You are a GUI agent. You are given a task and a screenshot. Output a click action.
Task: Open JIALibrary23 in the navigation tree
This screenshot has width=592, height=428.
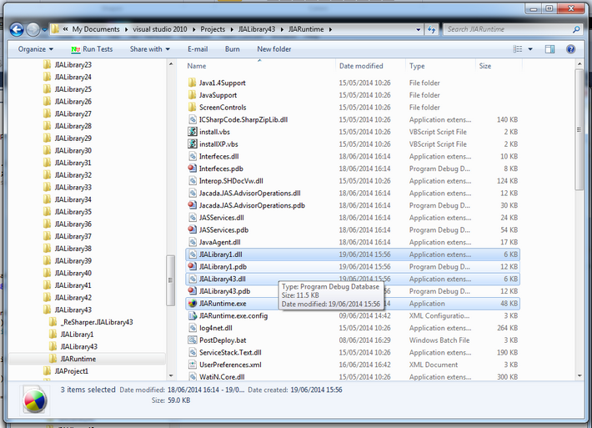click(73, 64)
